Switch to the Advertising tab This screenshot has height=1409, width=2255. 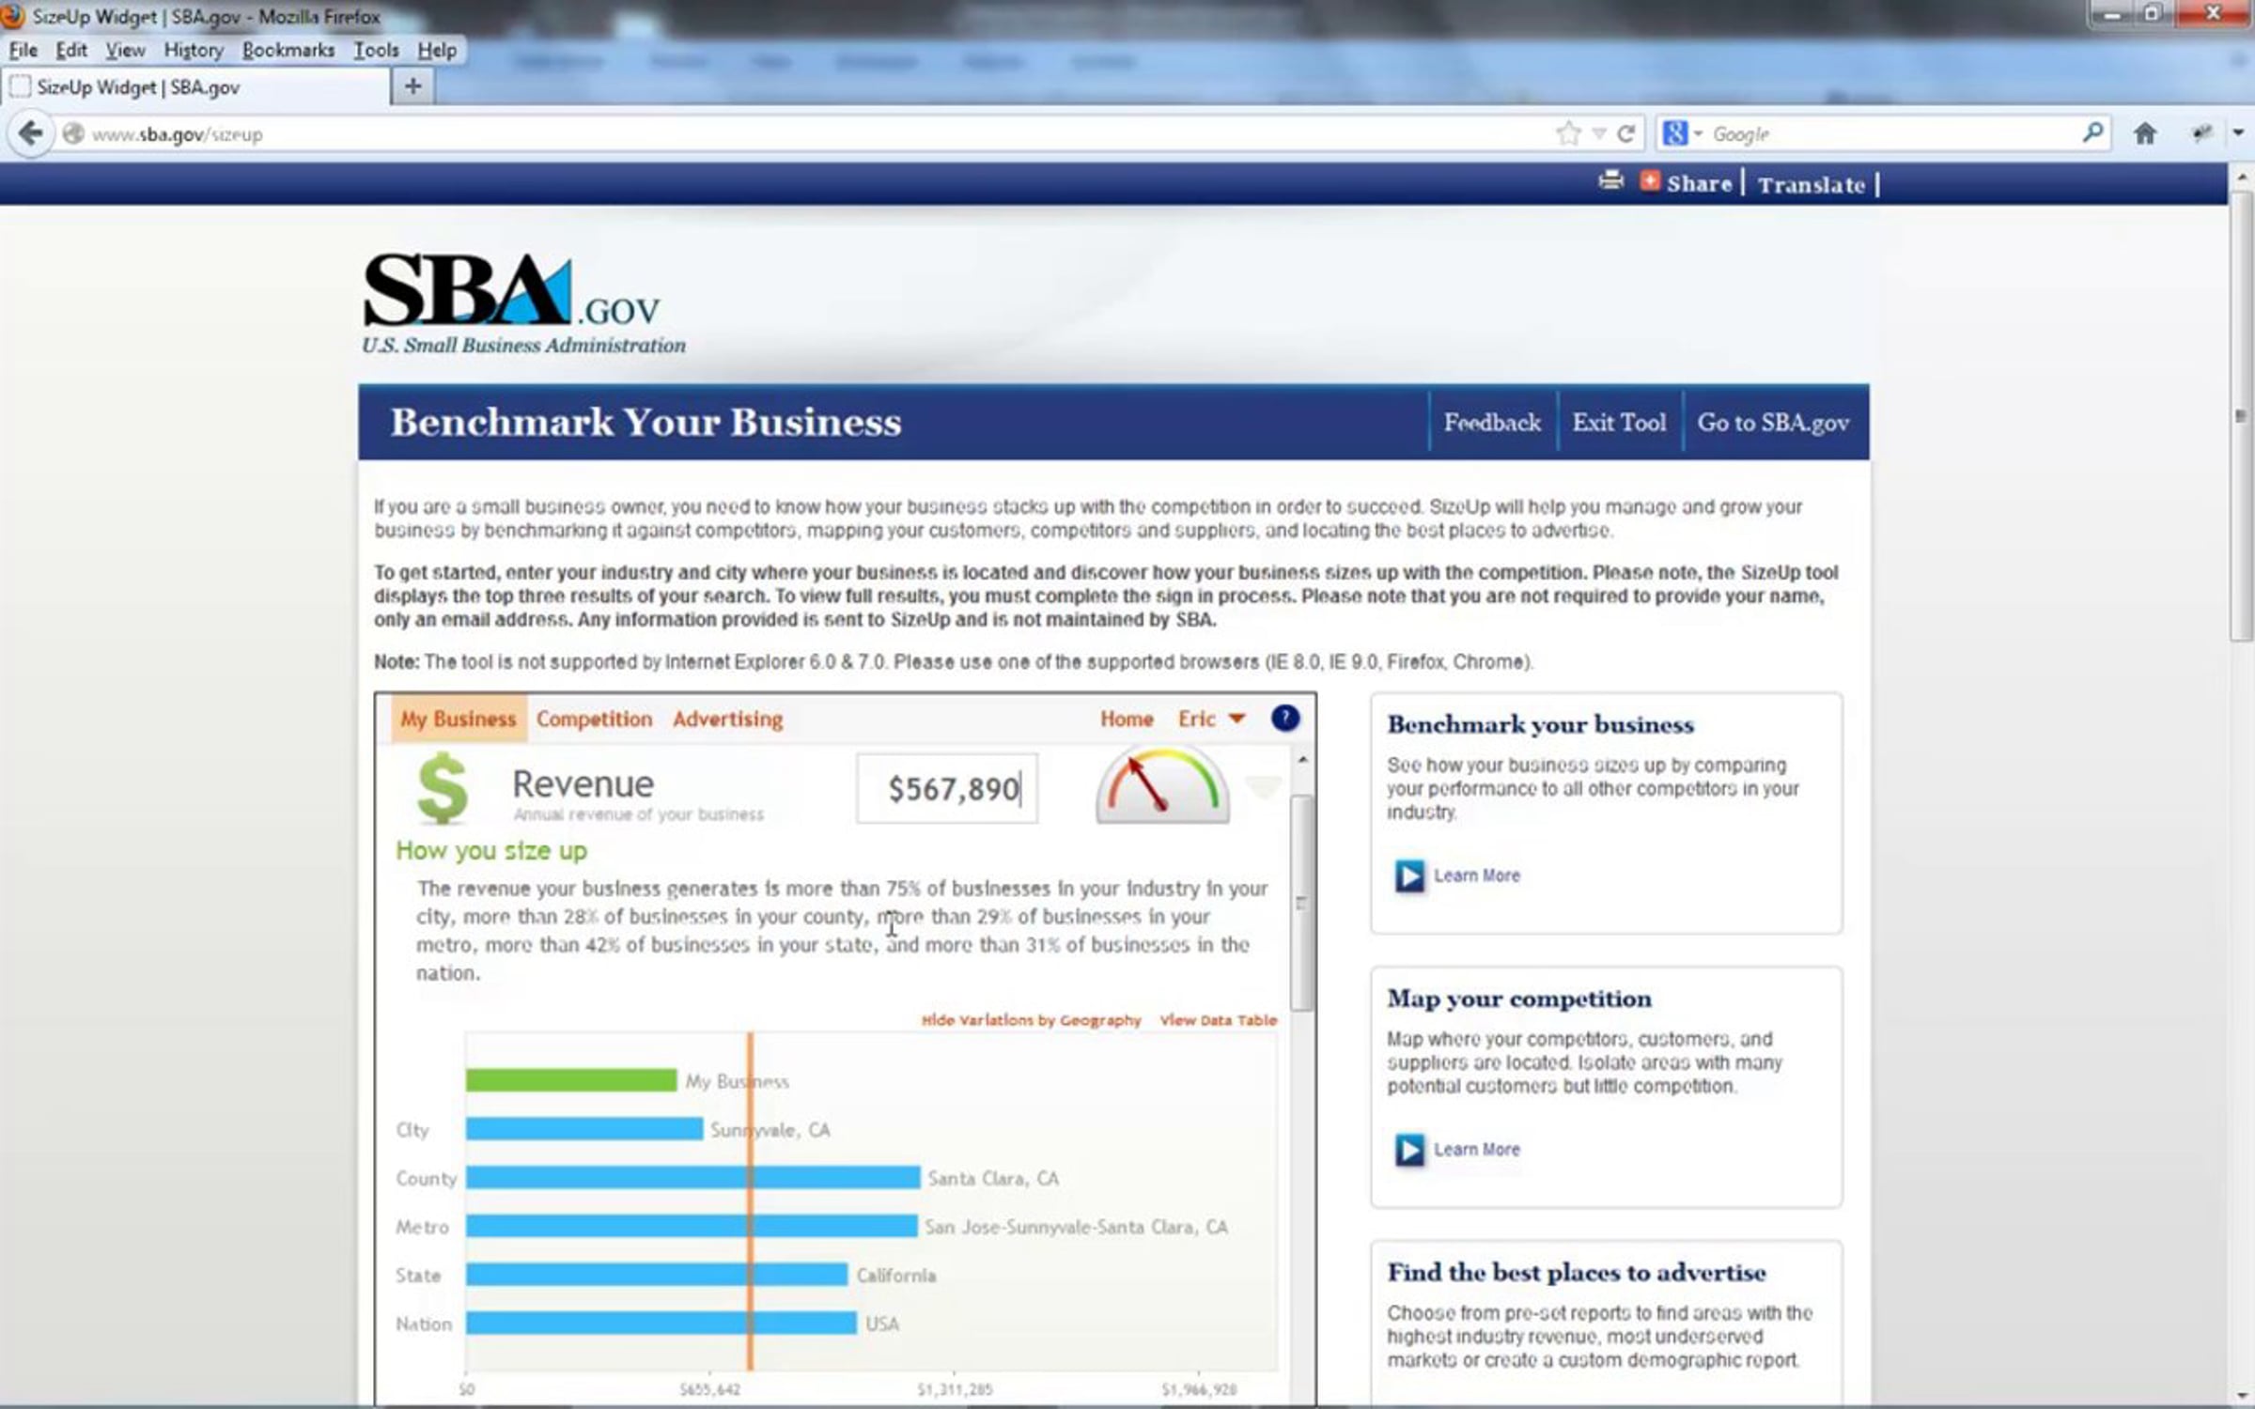point(728,719)
